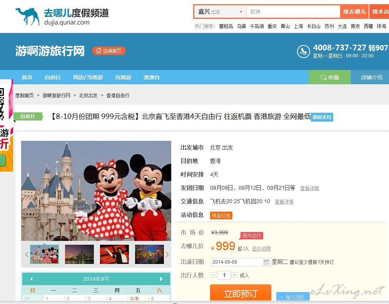This screenshot has width=389, height=304.
Task: Click the 阳光出行 label
Action: point(251,236)
